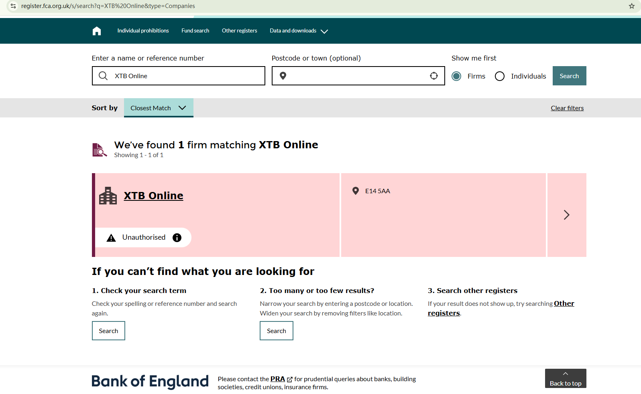Focus the Postcode or town field
Screen dimensions: 641x394
click(358, 76)
